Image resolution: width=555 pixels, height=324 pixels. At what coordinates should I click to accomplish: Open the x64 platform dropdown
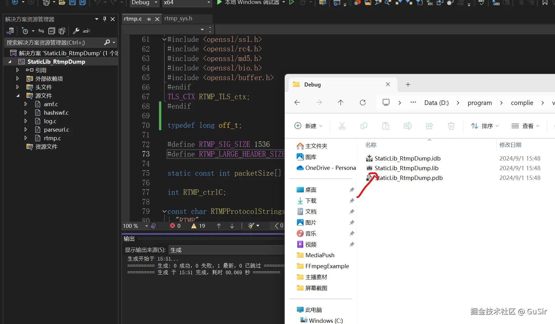pyautogui.click(x=187, y=3)
